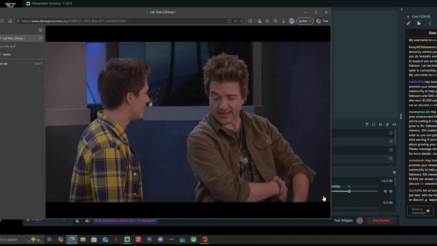Open the EA app from taskbar
Viewport: 437px width, 246px height.
point(205,240)
